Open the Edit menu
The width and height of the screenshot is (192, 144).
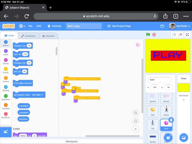click(x=39, y=26)
